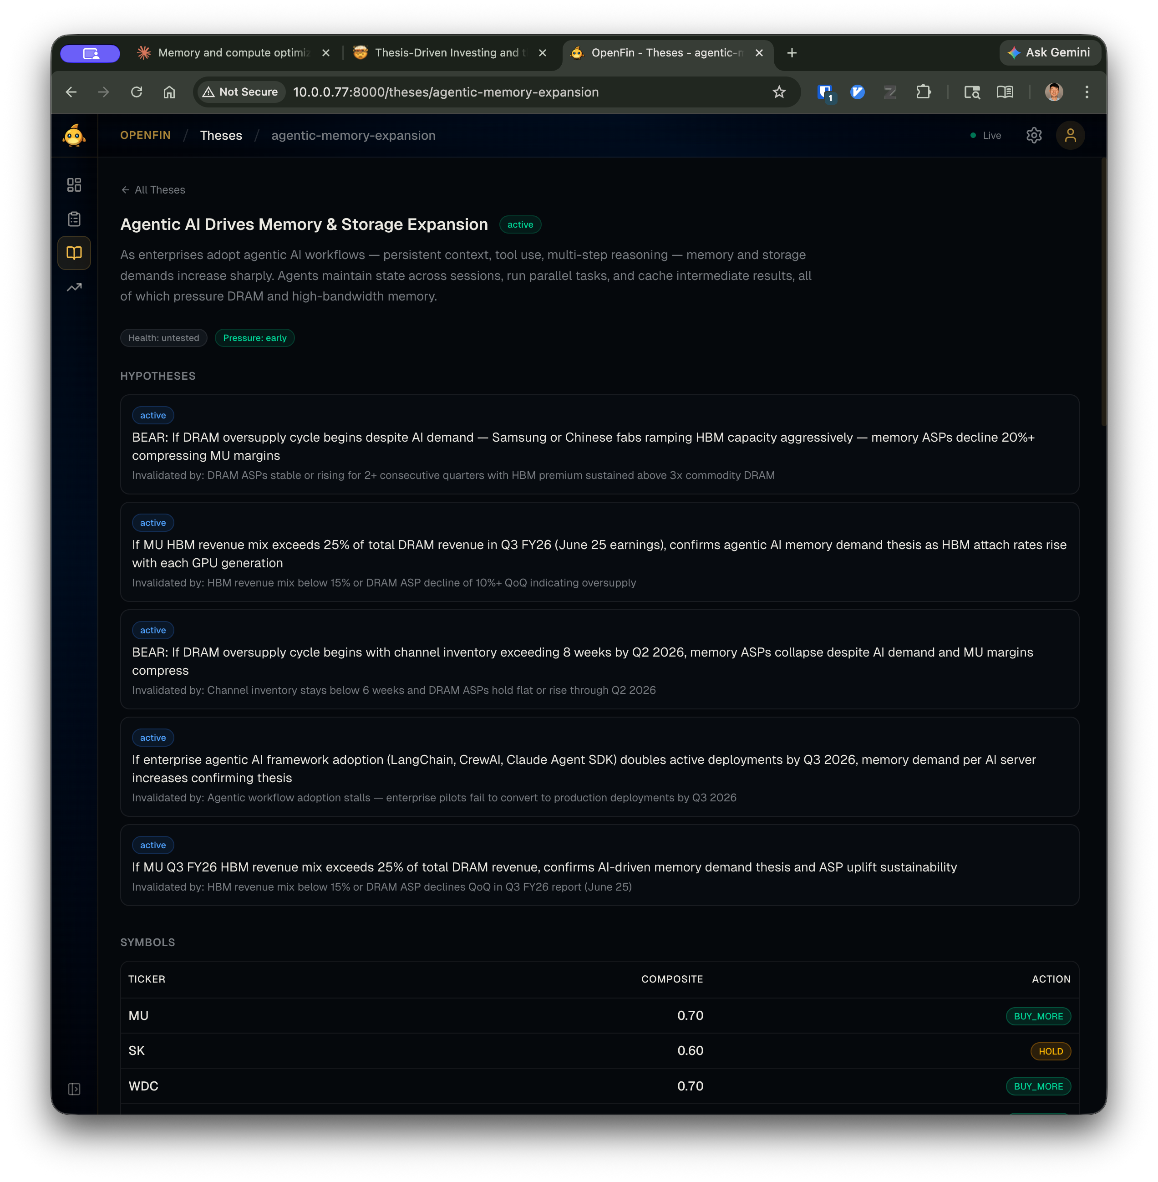Click the clipboard list sidebar icon
The image size is (1158, 1182).
click(74, 219)
